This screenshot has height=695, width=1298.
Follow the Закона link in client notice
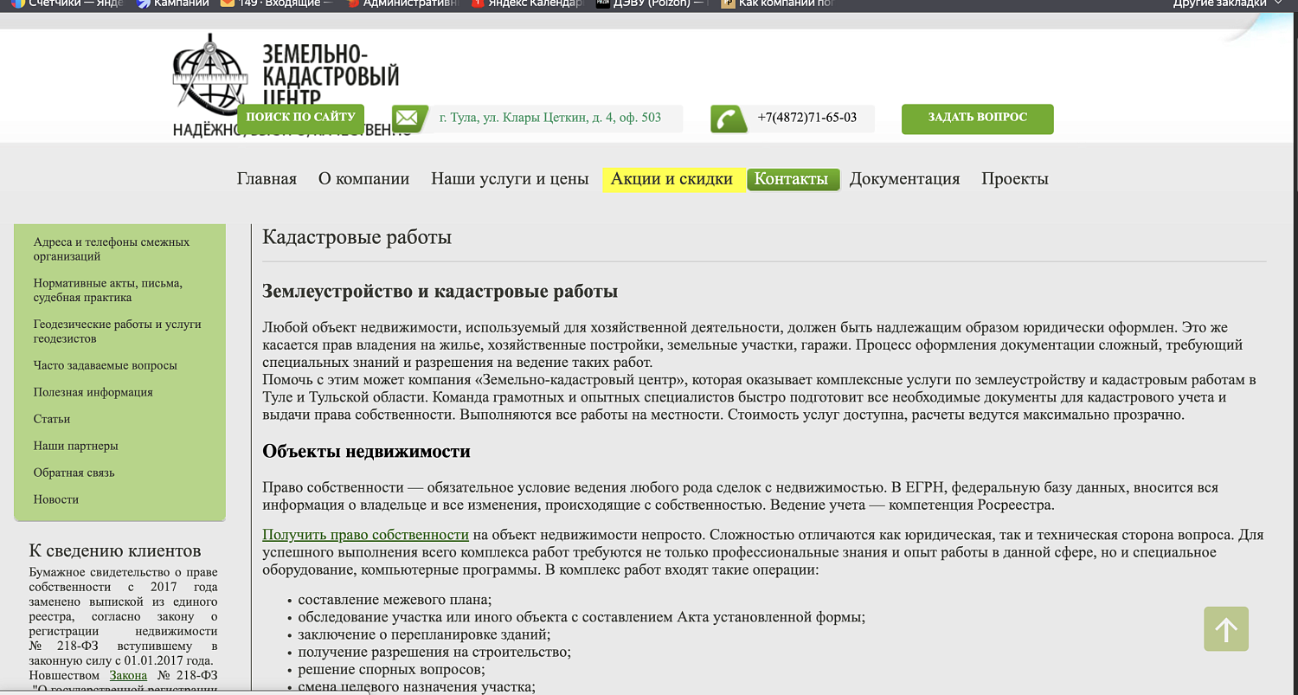(128, 675)
